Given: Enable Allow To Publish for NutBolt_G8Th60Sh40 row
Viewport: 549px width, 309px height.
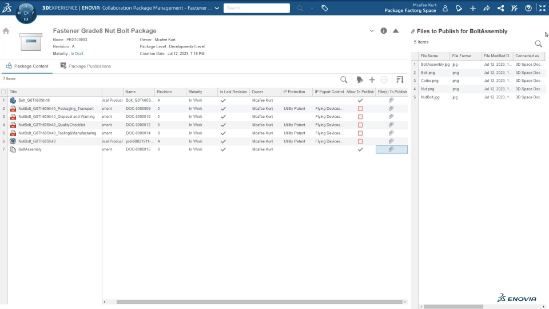Looking at the screenshot, I should (360, 141).
